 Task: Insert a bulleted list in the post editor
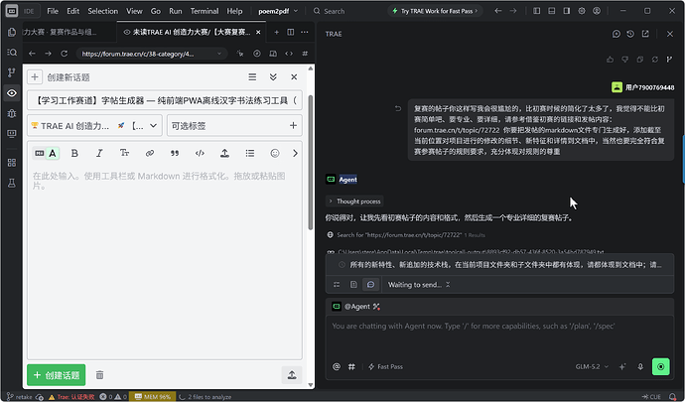point(250,153)
